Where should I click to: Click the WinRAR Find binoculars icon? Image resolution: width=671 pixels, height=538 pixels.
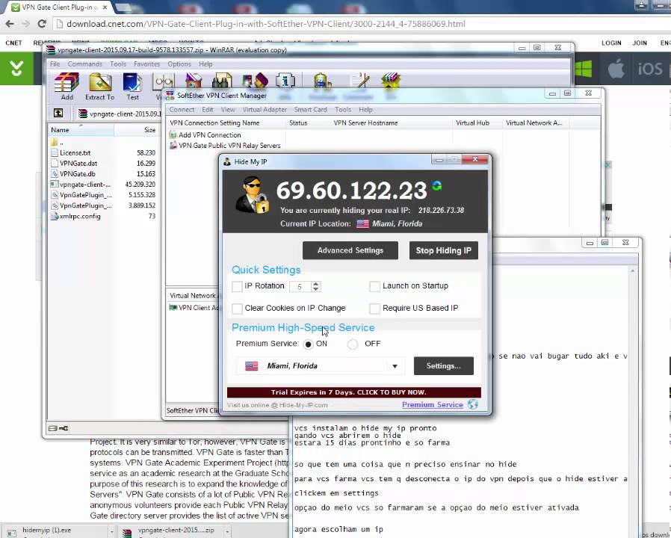tap(222, 81)
